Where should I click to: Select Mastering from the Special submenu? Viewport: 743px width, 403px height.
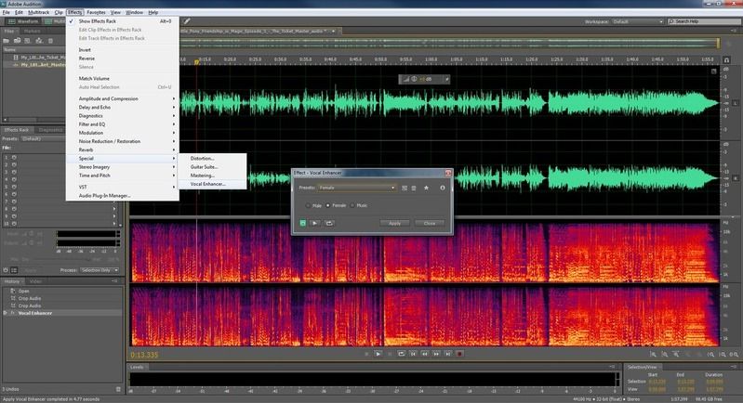click(212, 175)
